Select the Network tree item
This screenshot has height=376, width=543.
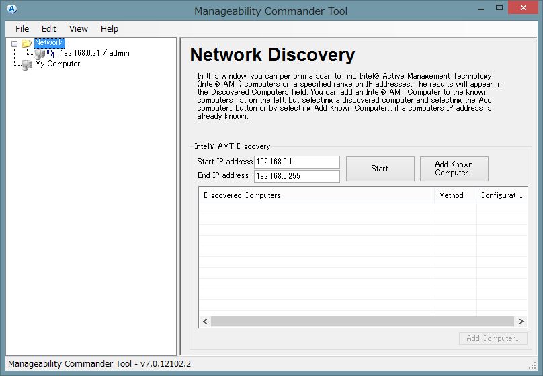pyautogui.click(x=49, y=42)
